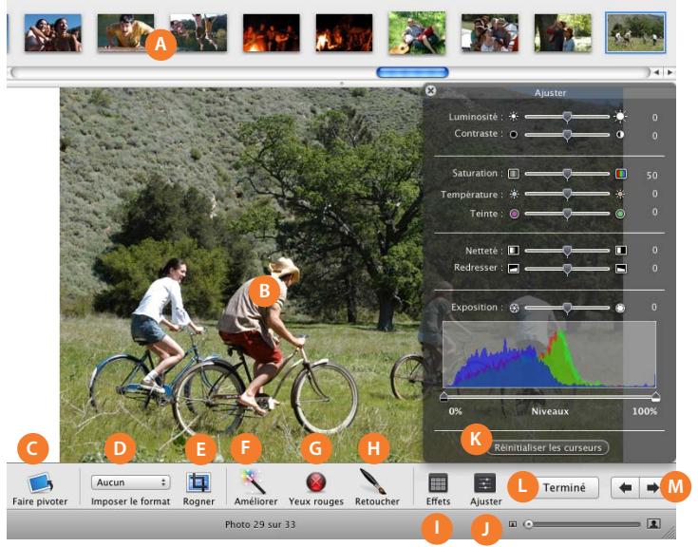The height and width of the screenshot is (547, 698).
Task: Click the low contrast icon left of Contraste slider
Action: 514,135
